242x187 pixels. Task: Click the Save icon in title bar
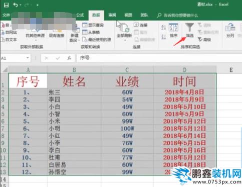pos(6,5)
